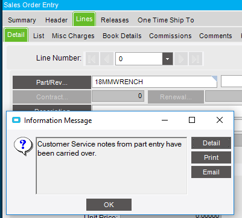Go to first line record navigation arrow
242x218 pixels.
(x=92, y=59)
